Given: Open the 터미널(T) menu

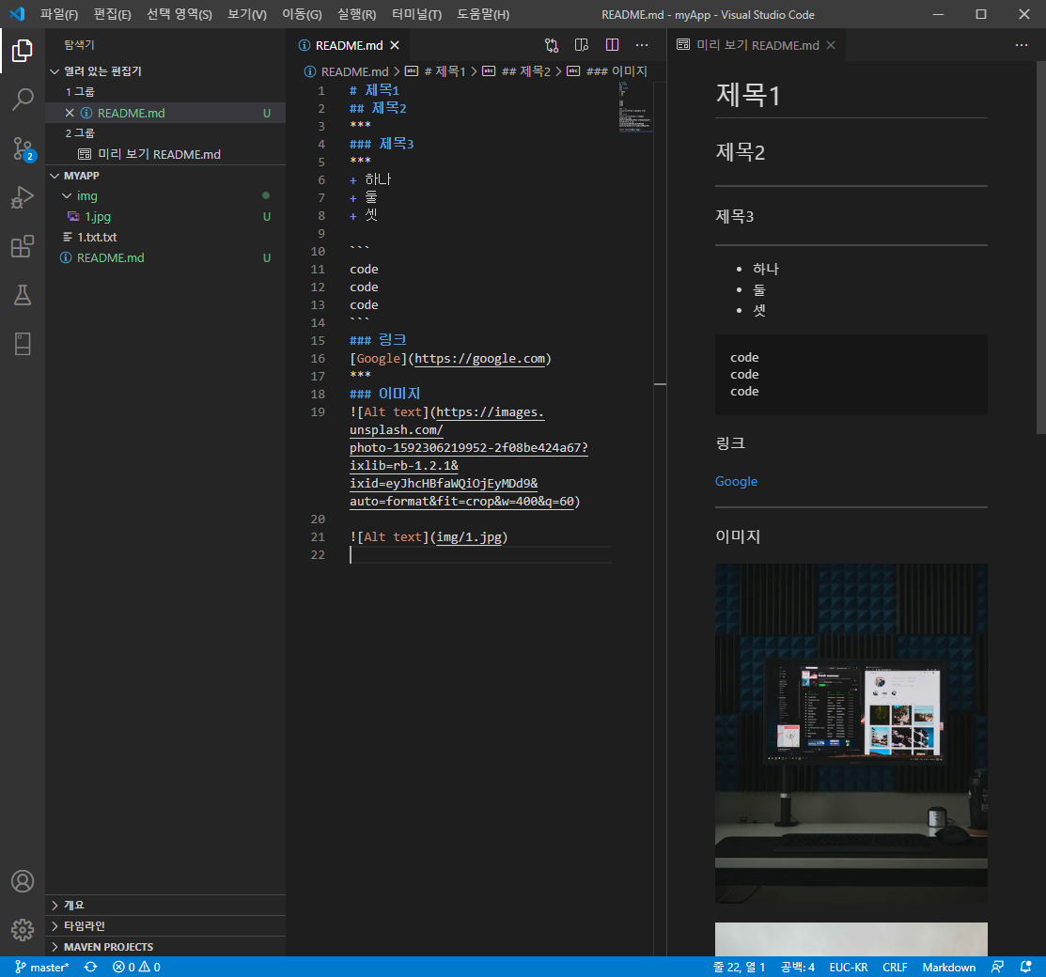Looking at the screenshot, I should 417,14.
